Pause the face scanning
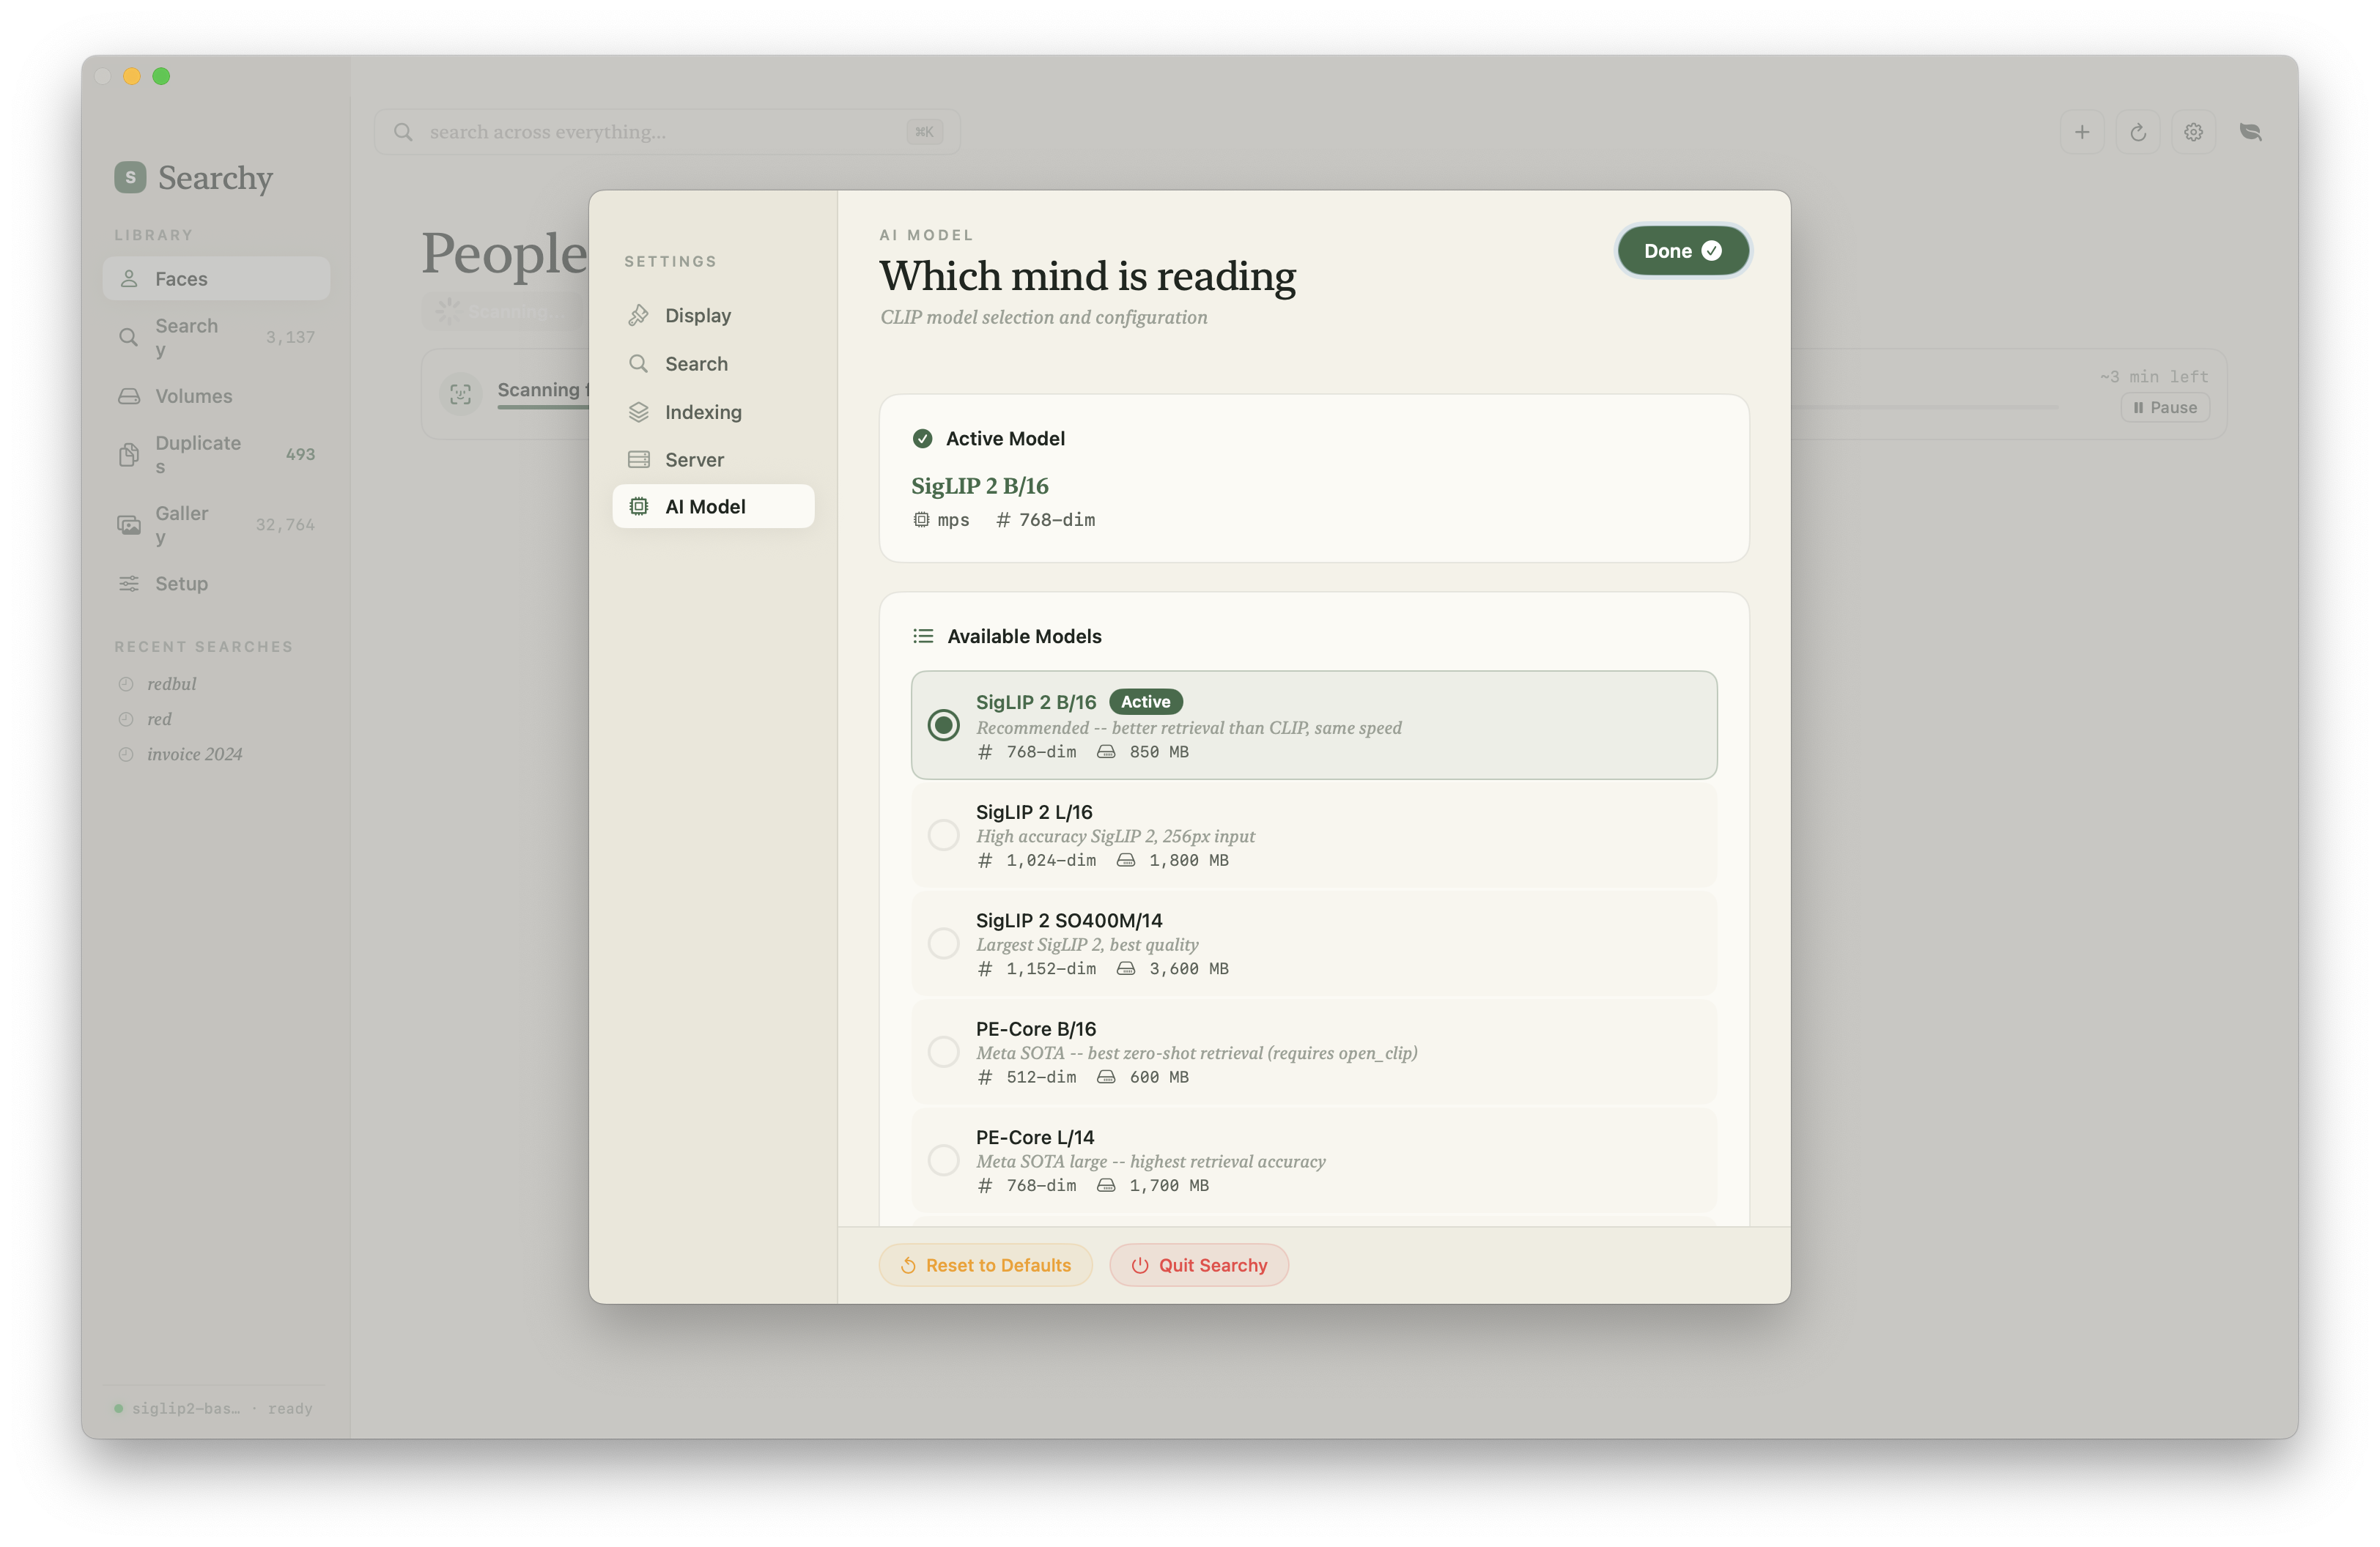 pyautogui.click(x=2165, y=408)
